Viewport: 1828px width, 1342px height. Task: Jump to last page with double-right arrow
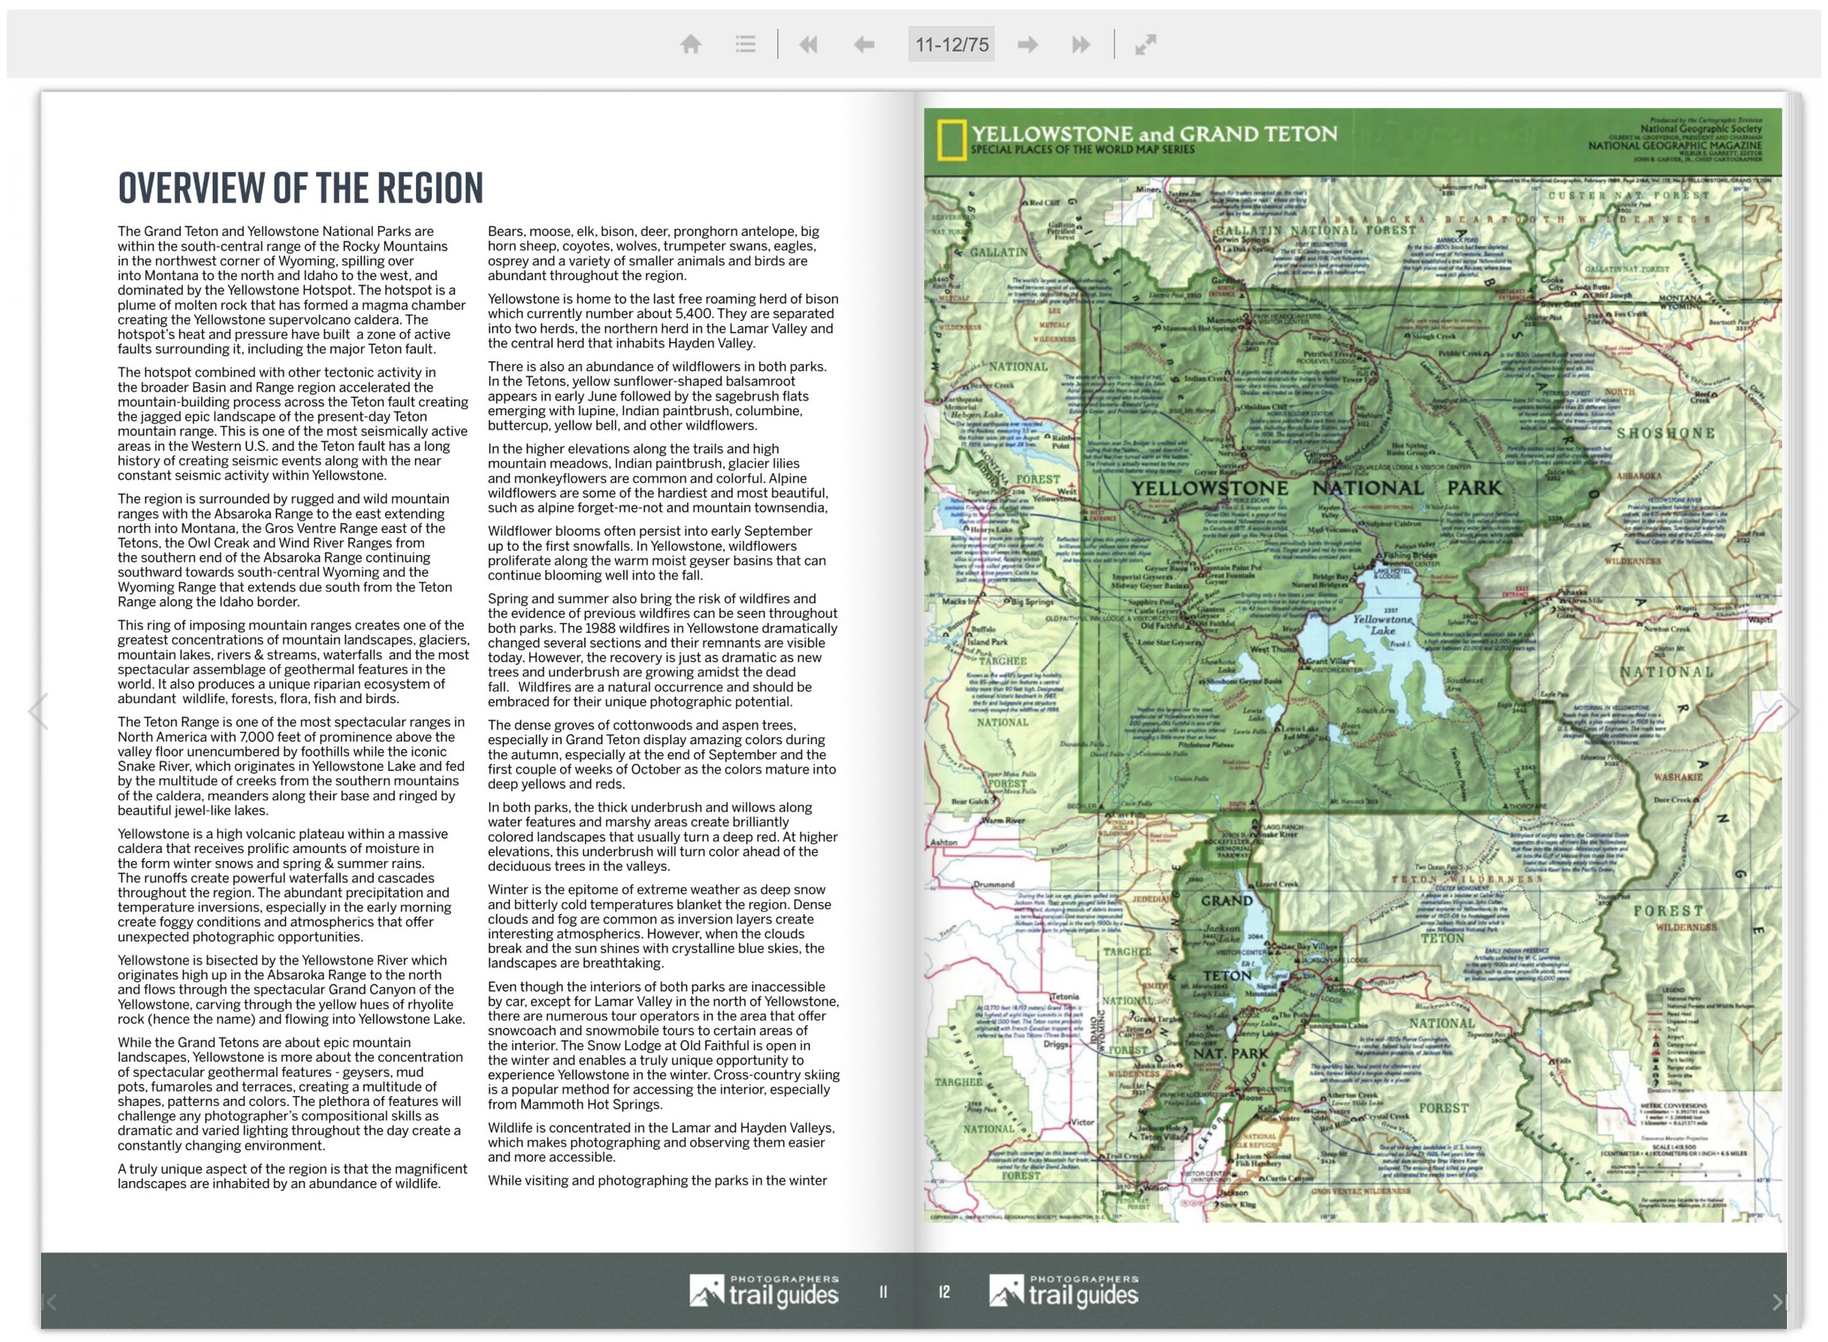tap(1081, 44)
